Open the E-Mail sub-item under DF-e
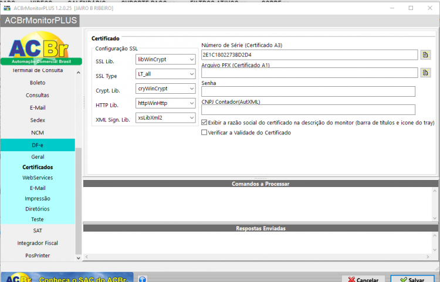This screenshot has height=282, width=440. [x=38, y=188]
